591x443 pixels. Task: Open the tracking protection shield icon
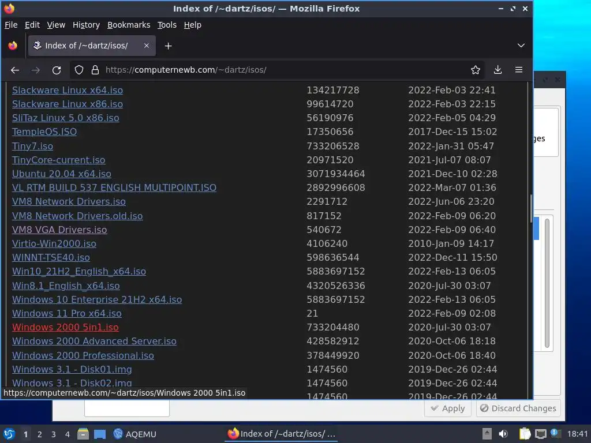point(78,70)
